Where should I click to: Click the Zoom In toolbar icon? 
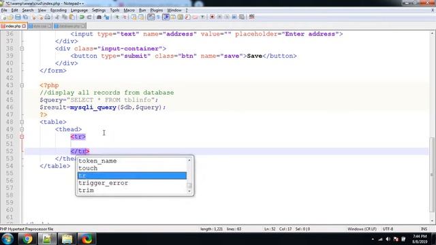click(x=116, y=17)
